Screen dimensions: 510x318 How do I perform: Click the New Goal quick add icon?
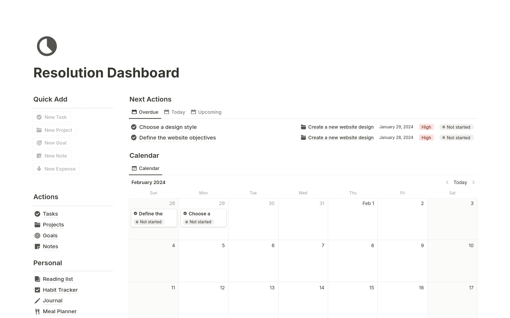pyautogui.click(x=39, y=143)
